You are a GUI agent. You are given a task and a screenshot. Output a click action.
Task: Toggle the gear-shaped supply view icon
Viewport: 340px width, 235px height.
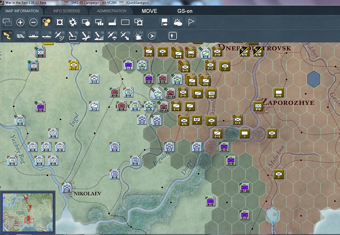73,22
